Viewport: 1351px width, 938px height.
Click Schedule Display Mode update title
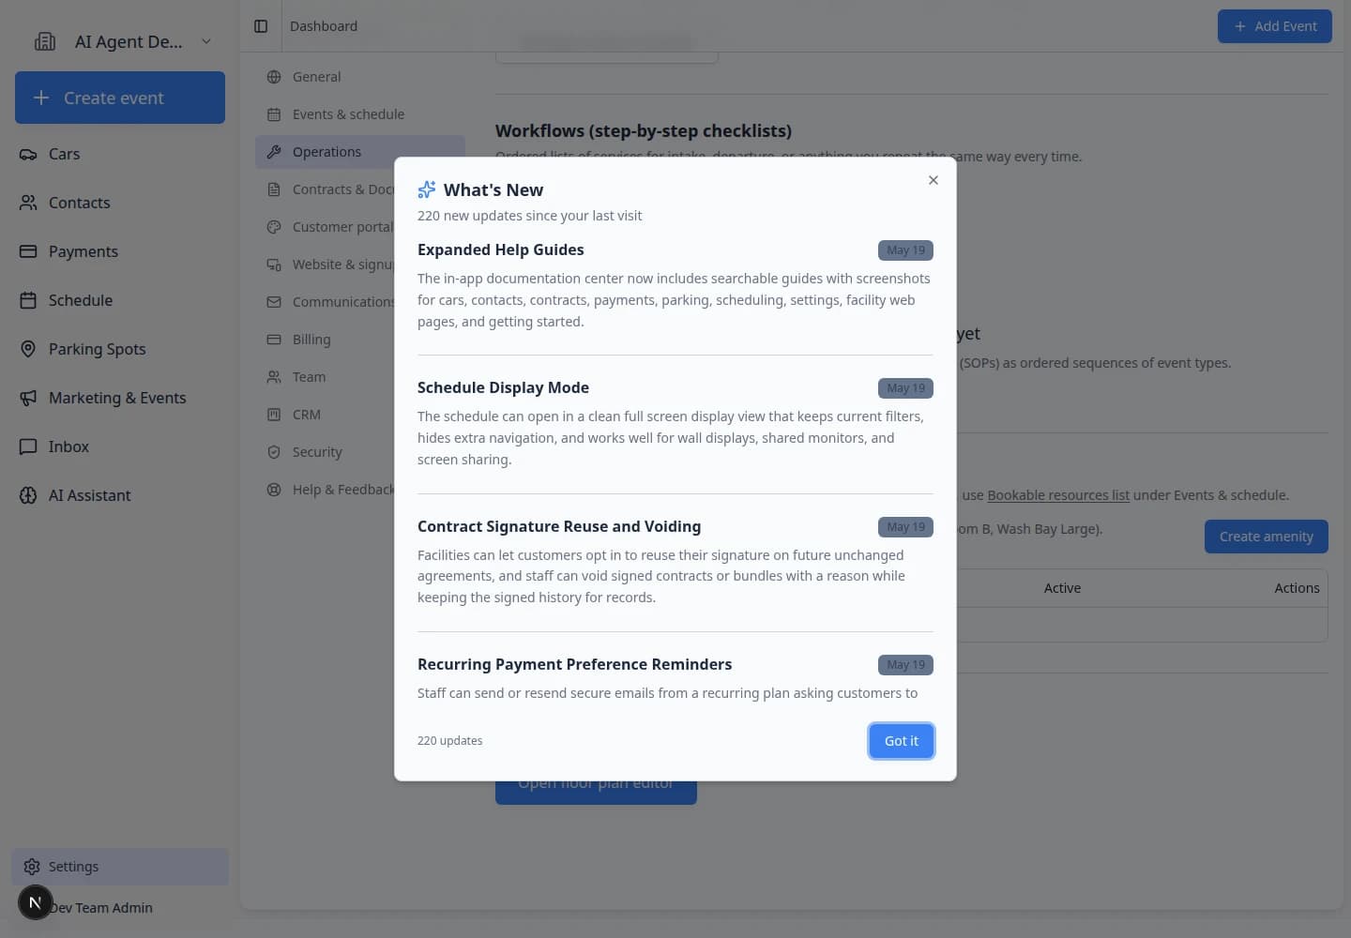pyautogui.click(x=503, y=387)
